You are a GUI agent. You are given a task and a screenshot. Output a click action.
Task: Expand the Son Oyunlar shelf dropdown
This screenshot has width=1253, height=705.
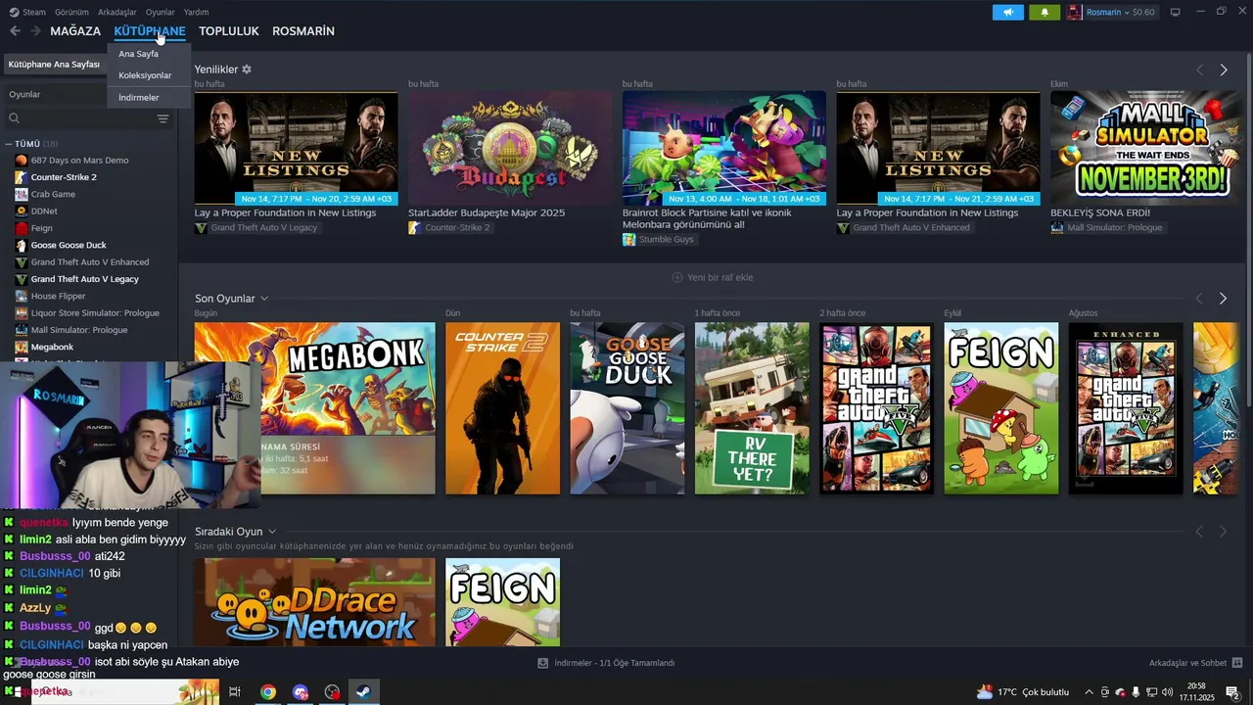click(x=264, y=299)
